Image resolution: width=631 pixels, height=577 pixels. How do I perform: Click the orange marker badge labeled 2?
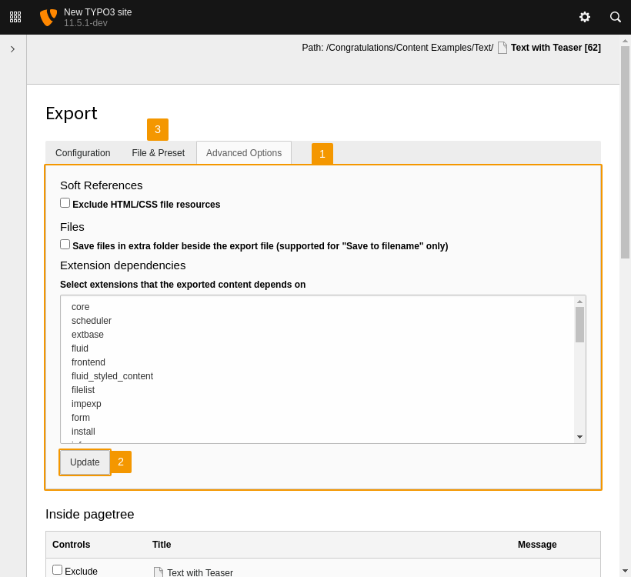click(x=121, y=462)
